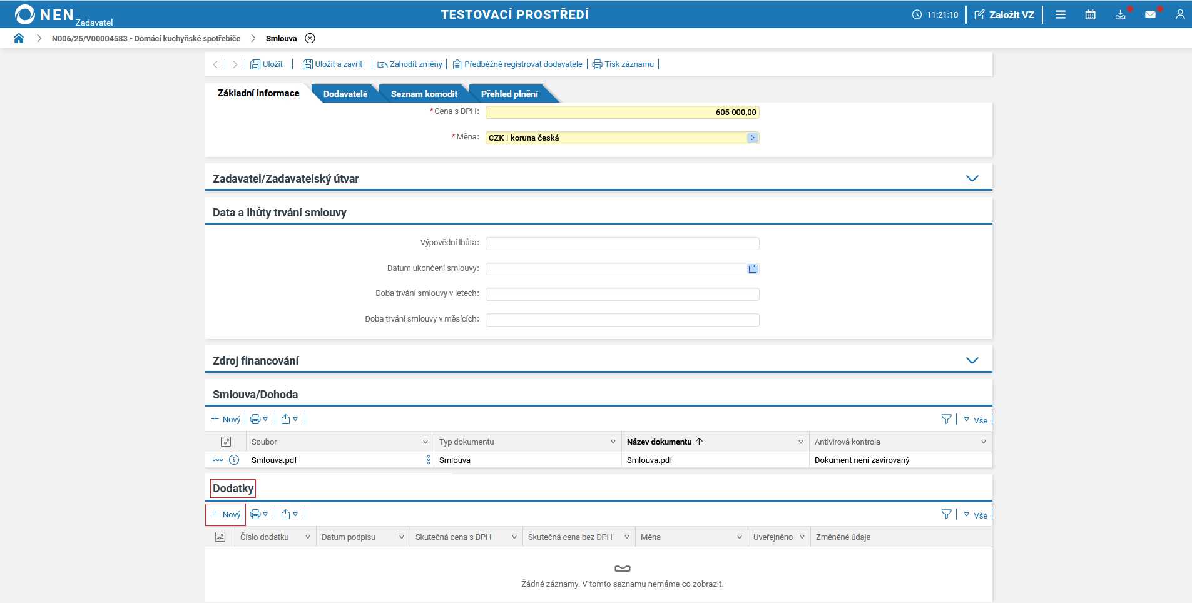Open the user profile icon
Image resolution: width=1192 pixels, height=603 pixels.
click(1179, 14)
